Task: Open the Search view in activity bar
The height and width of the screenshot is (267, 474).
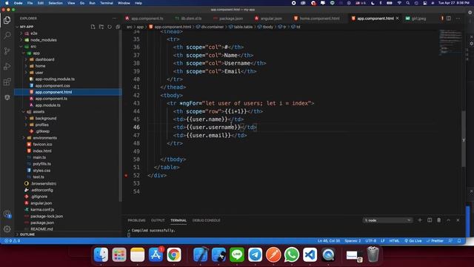Action: [x=7, y=36]
